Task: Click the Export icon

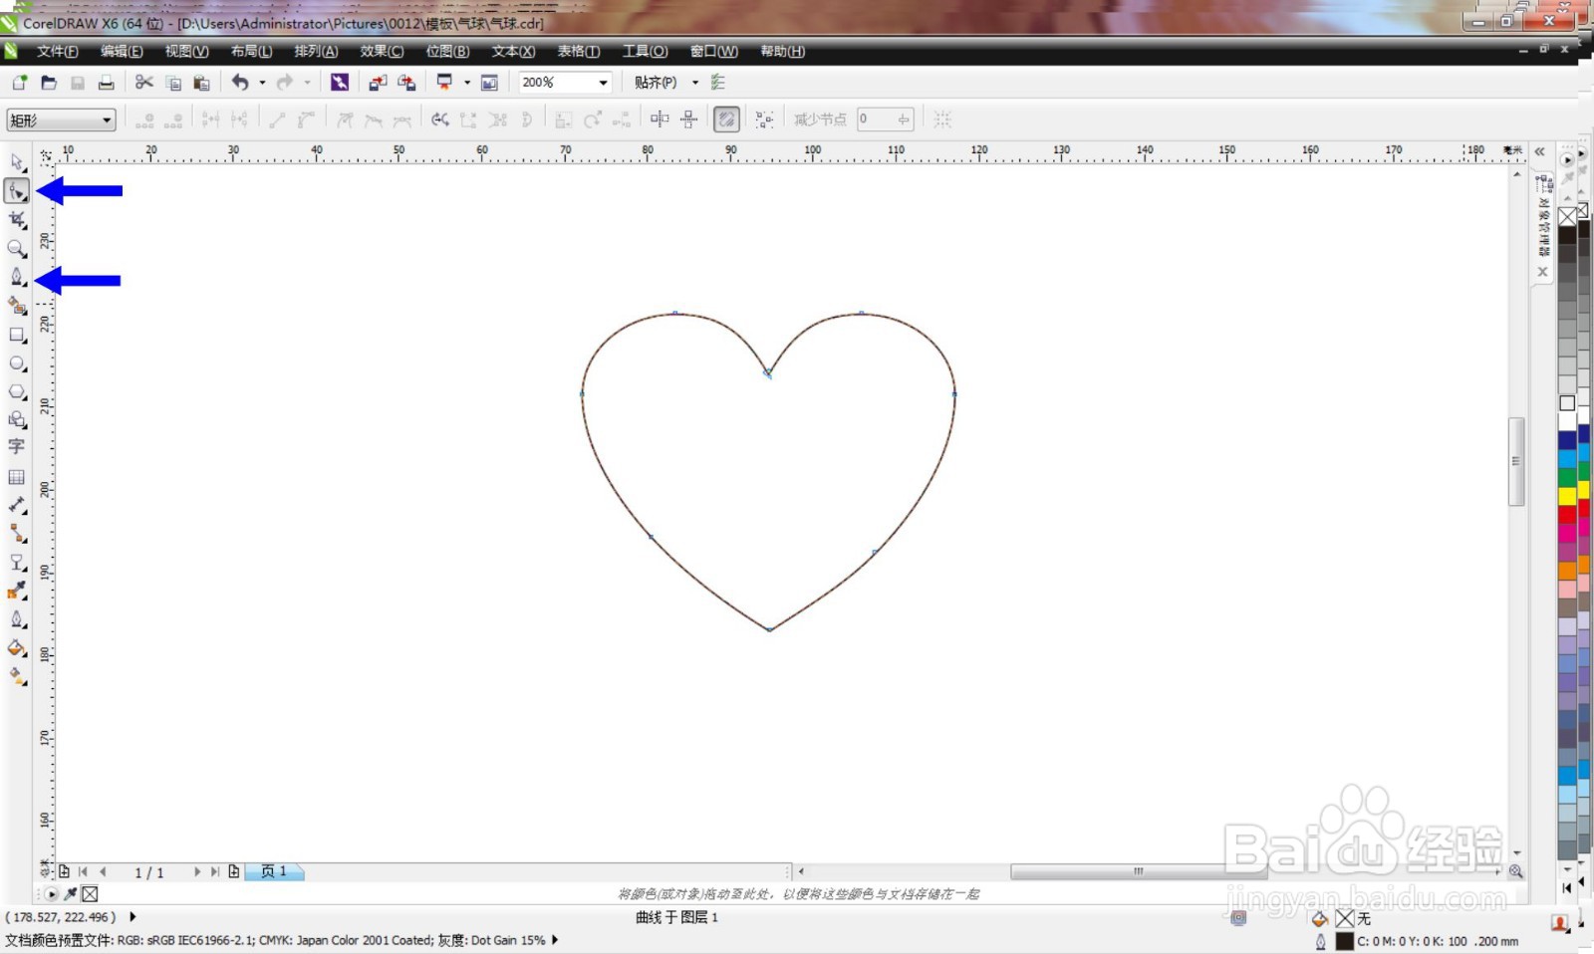Action: tap(406, 83)
